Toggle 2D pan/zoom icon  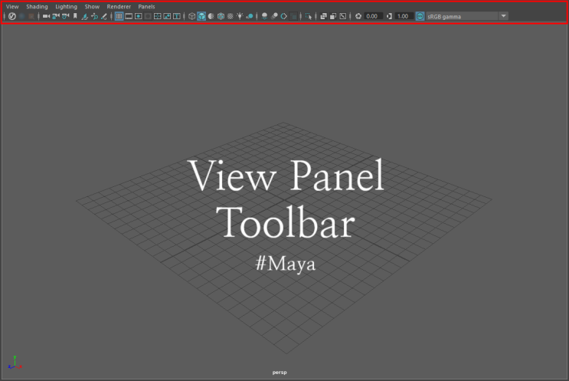[94, 16]
